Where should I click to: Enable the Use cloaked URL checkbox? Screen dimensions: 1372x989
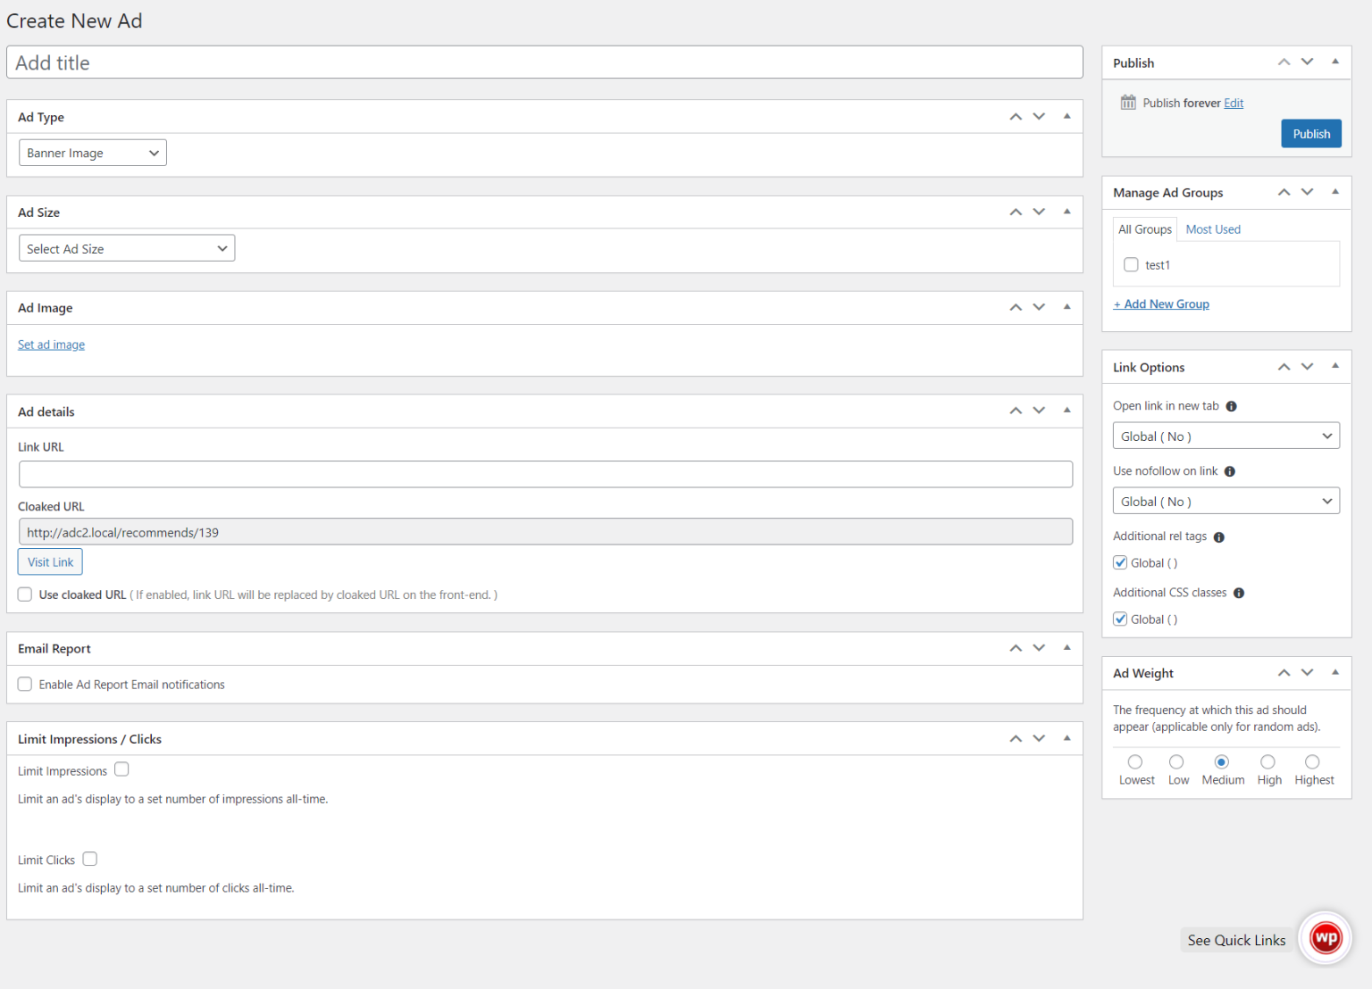click(24, 594)
